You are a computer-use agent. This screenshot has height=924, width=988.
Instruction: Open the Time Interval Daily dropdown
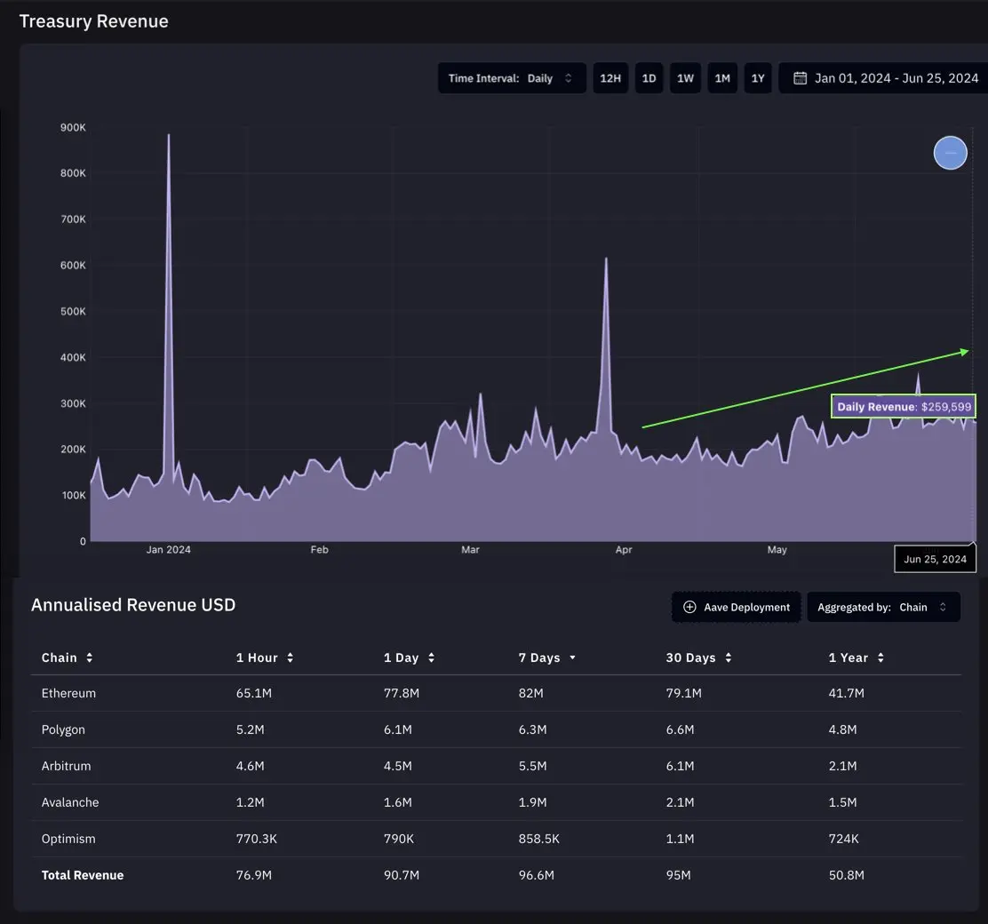coord(512,78)
